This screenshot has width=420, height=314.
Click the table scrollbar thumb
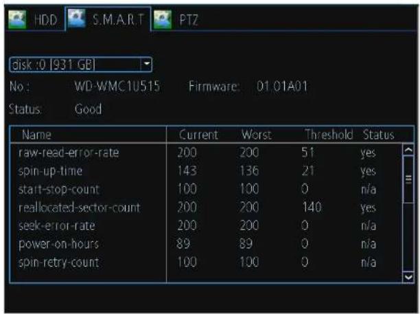pos(408,179)
